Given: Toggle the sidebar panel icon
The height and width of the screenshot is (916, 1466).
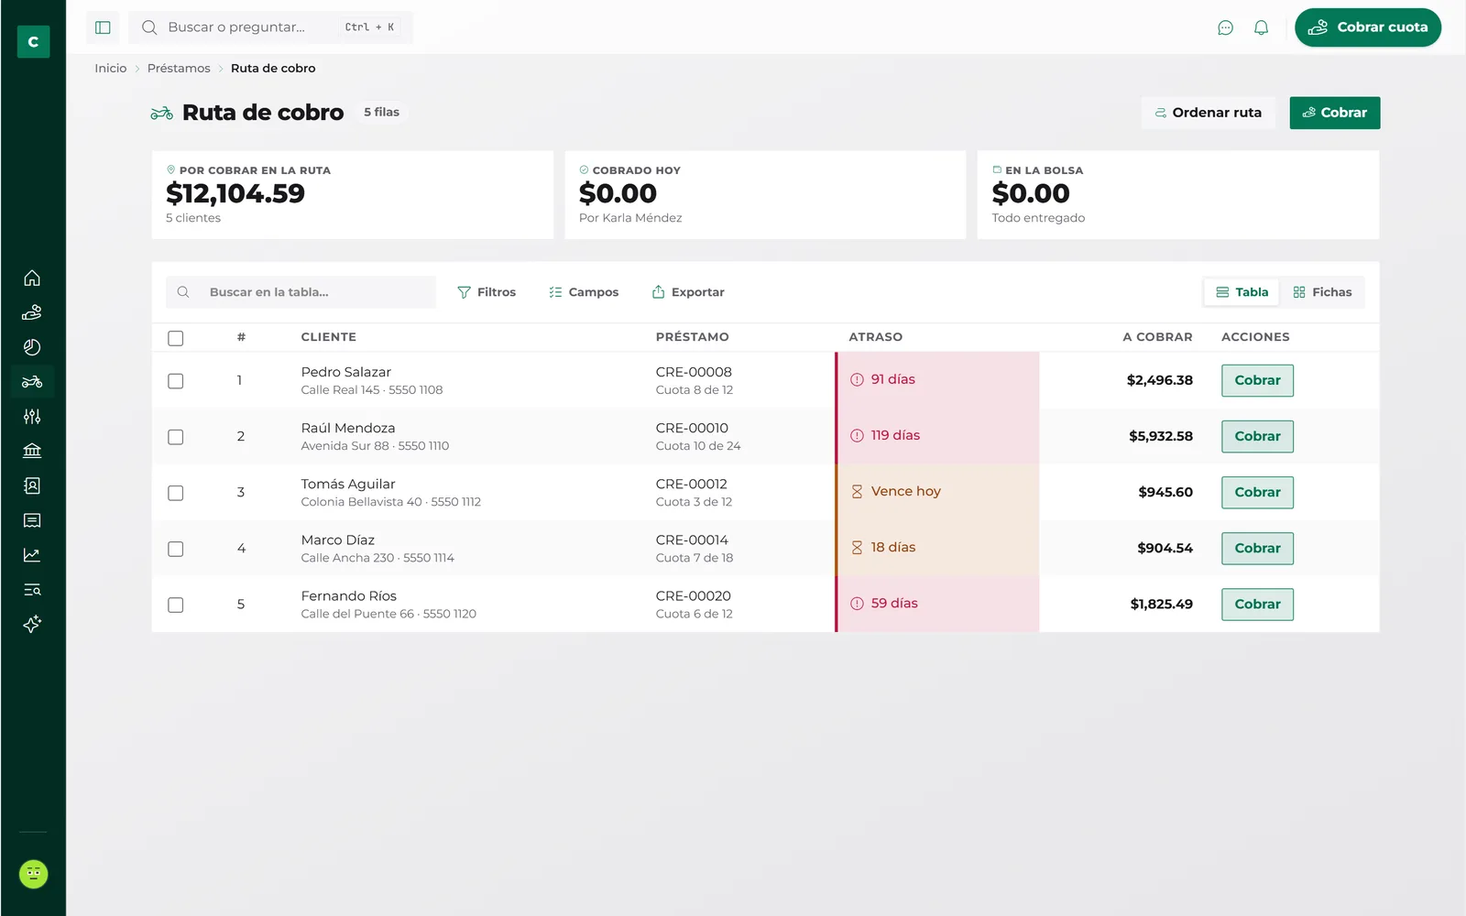Looking at the screenshot, I should pos(103,27).
